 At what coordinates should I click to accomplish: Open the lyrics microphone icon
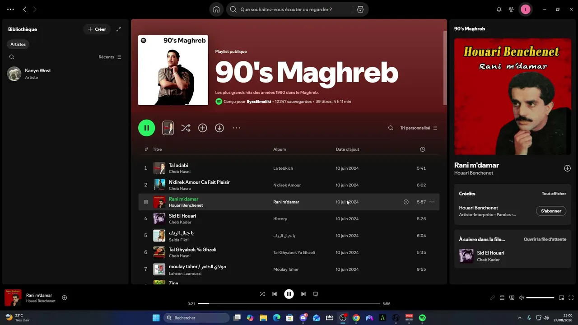point(493,298)
